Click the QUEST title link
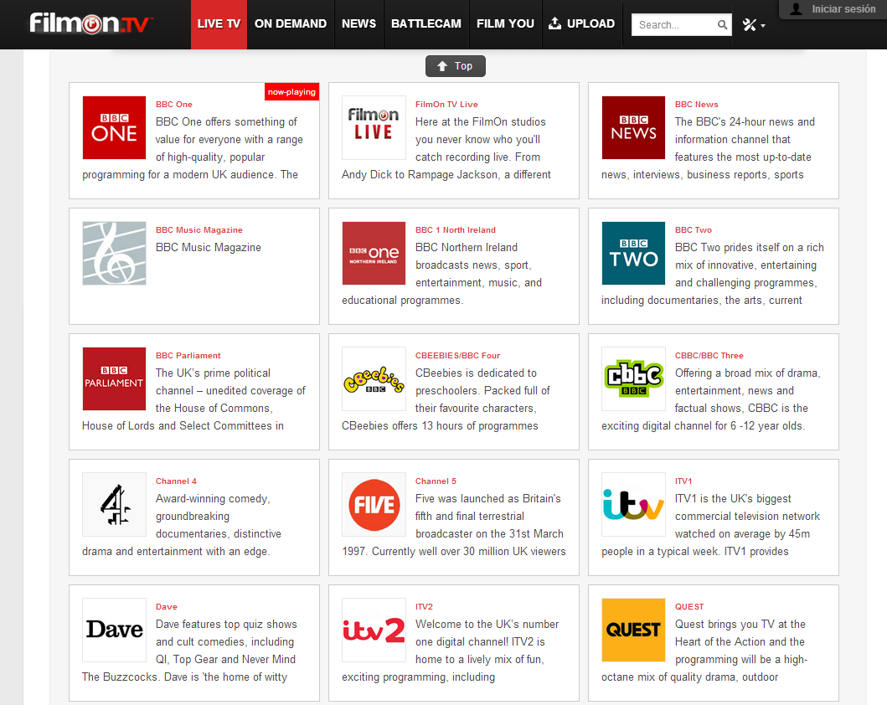Viewport: 887px width, 705px height. pyautogui.click(x=689, y=607)
